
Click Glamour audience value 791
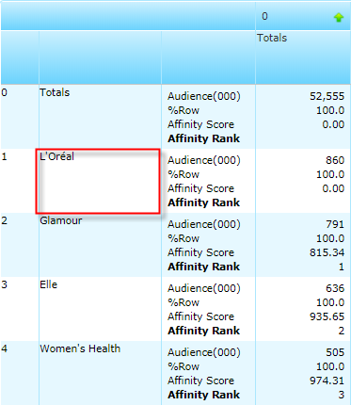point(335,224)
